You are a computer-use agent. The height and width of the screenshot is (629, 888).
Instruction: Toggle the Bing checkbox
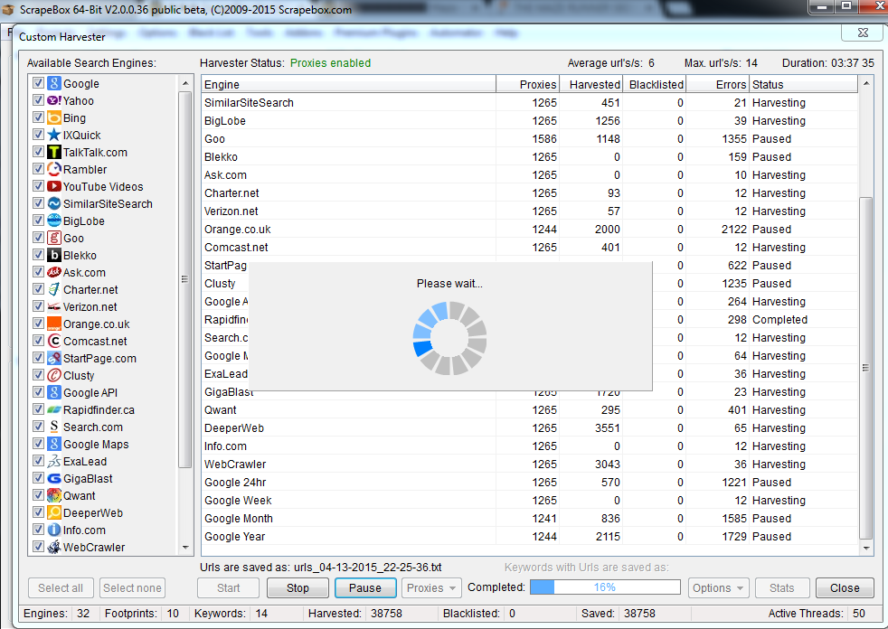click(x=38, y=117)
